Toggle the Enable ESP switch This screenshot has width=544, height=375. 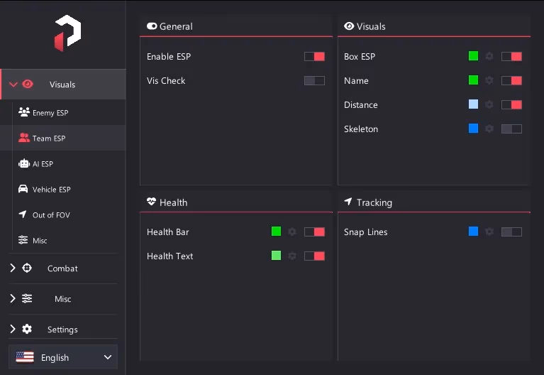coord(314,56)
